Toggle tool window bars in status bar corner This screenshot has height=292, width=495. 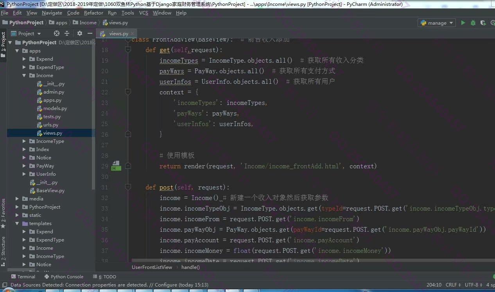tap(4, 285)
